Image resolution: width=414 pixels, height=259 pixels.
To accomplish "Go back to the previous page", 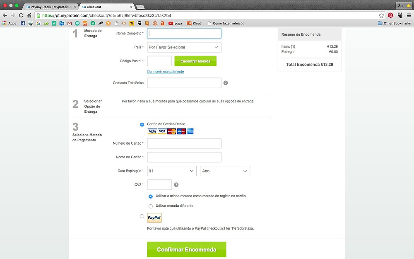I will (x=5, y=15).
